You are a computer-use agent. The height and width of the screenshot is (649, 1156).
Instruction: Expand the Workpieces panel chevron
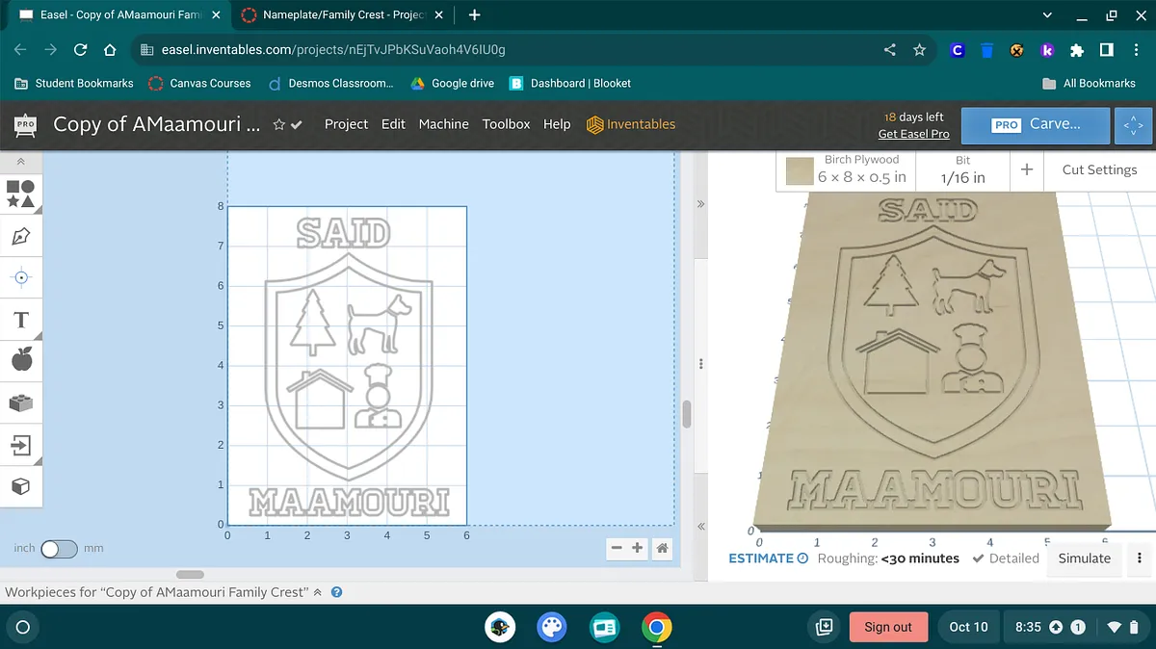pos(318,592)
